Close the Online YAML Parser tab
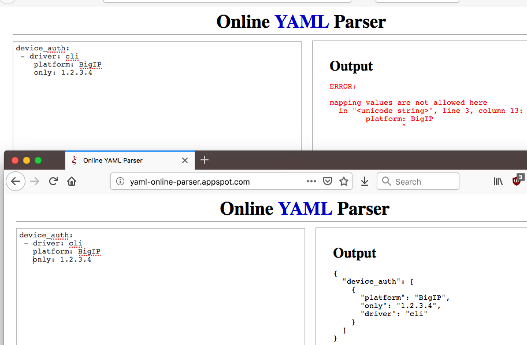The height and width of the screenshot is (345, 527). pyautogui.click(x=184, y=160)
